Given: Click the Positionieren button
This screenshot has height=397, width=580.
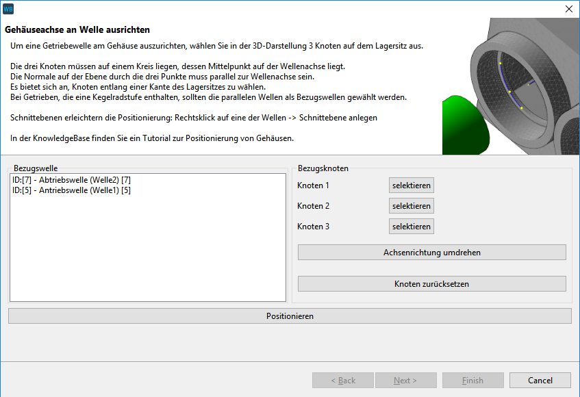Looking at the screenshot, I should point(290,316).
